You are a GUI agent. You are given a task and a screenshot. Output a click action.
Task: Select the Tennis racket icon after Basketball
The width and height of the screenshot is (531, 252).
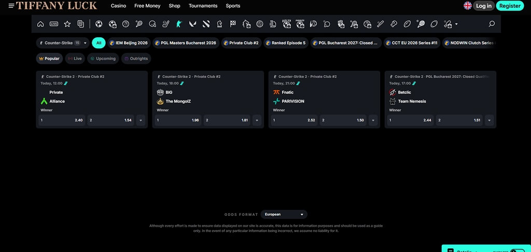pos(139,24)
